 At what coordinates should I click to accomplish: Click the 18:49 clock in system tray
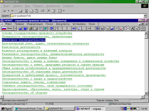pyautogui.click(x=144, y=109)
